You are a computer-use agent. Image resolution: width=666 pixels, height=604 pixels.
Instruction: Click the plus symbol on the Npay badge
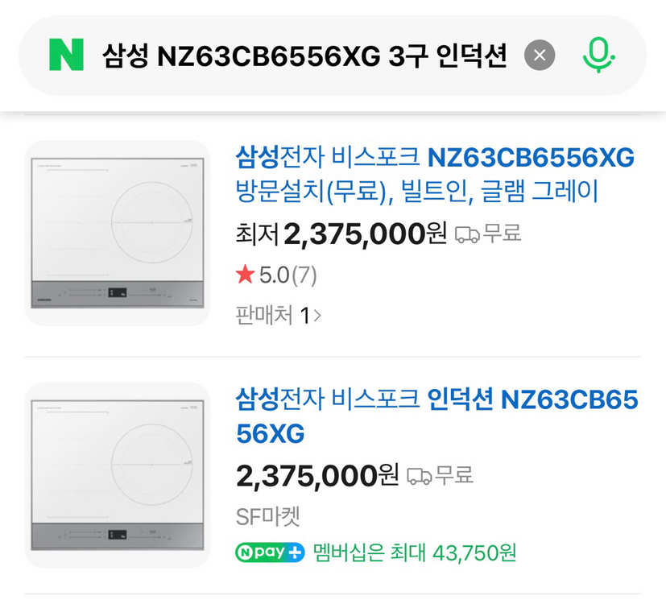tap(294, 553)
